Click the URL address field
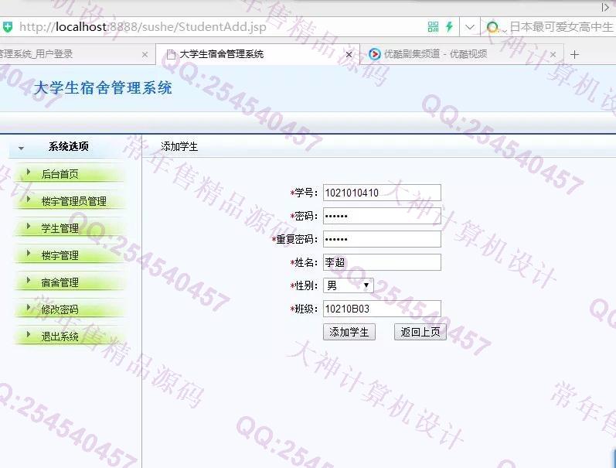 [x=143, y=27]
